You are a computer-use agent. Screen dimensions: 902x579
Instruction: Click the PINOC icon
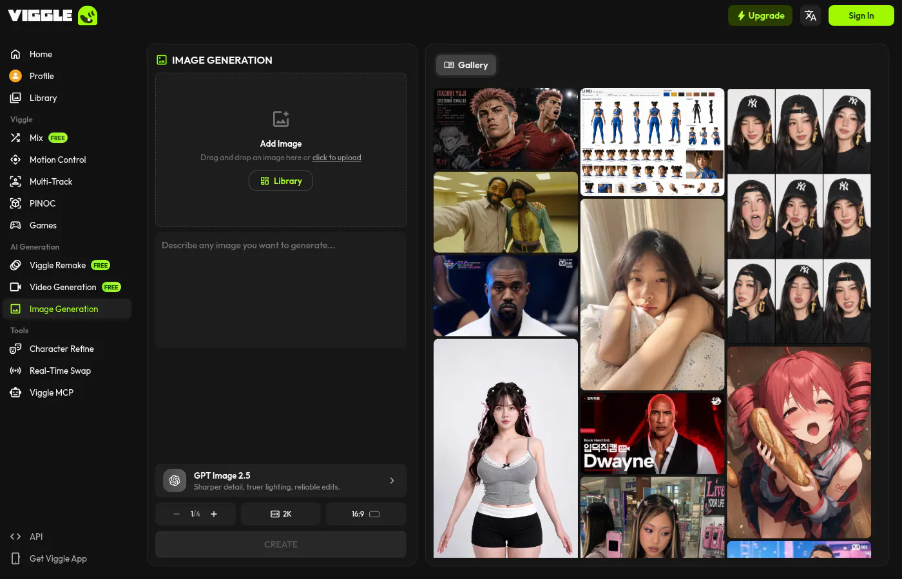click(x=15, y=203)
